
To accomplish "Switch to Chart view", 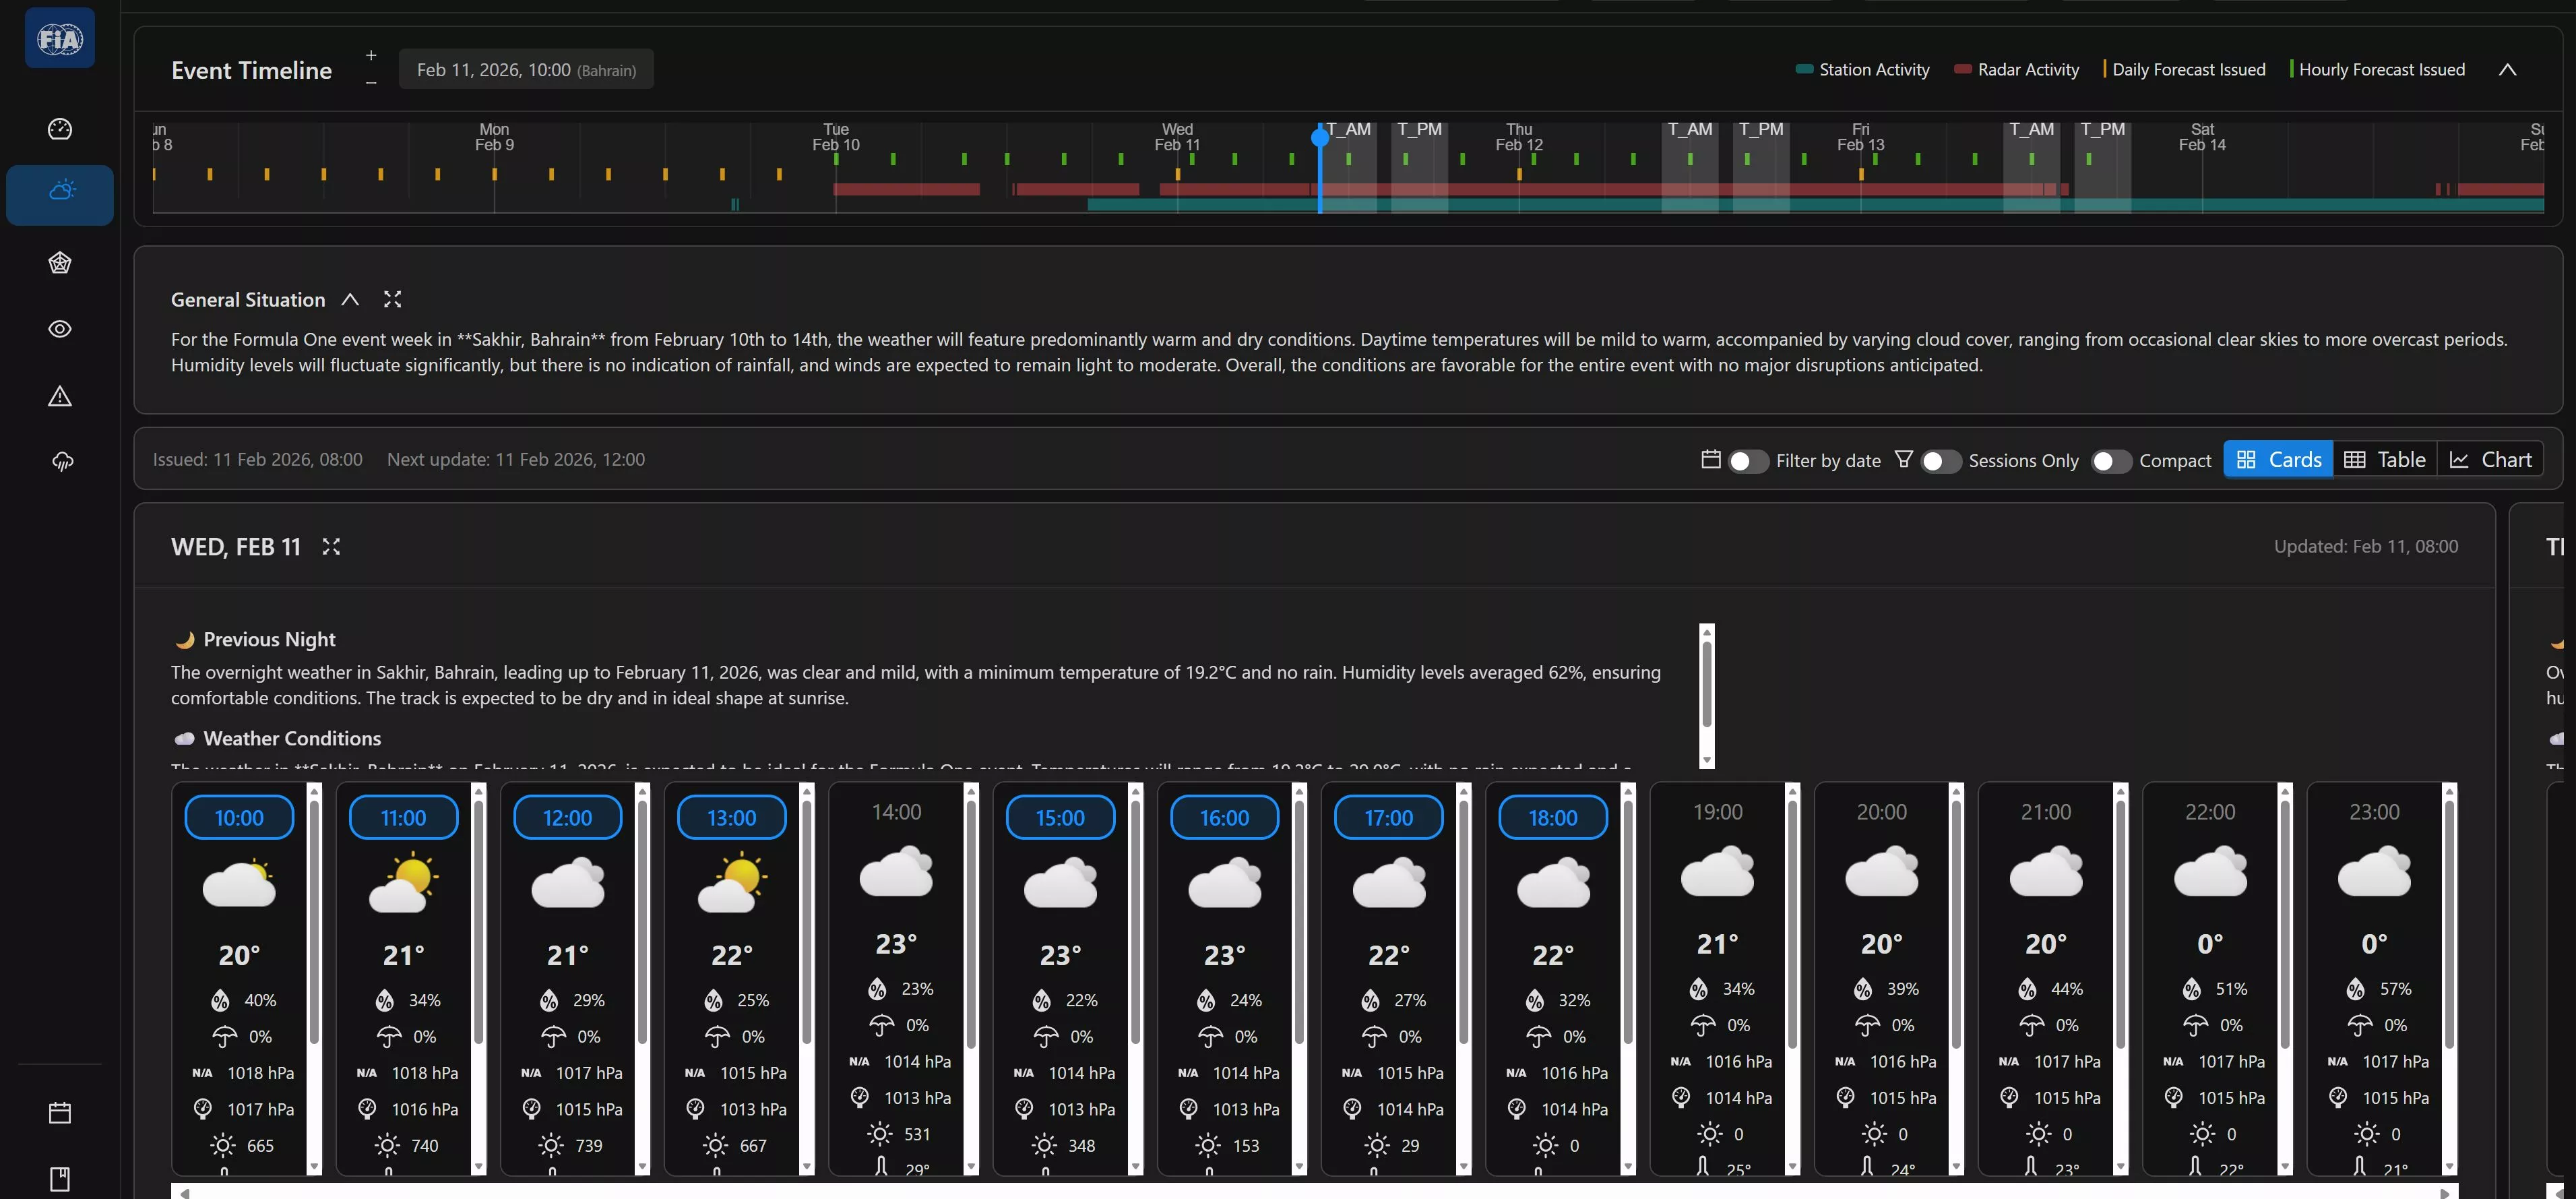I will (x=2491, y=459).
